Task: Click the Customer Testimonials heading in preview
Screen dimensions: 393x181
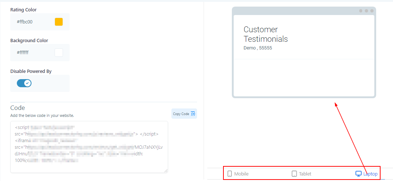Action: pyautogui.click(x=266, y=34)
